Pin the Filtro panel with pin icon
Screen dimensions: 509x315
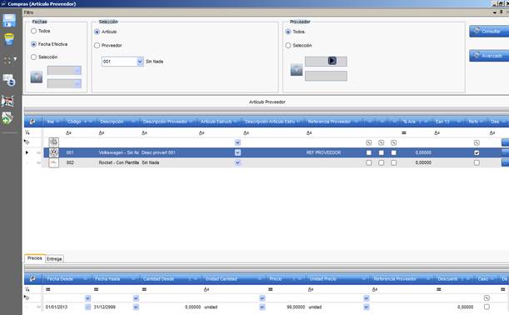[x=502, y=12]
